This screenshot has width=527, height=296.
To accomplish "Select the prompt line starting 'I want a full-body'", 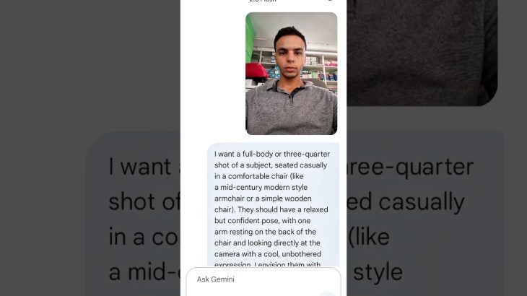I will tap(272, 154).
